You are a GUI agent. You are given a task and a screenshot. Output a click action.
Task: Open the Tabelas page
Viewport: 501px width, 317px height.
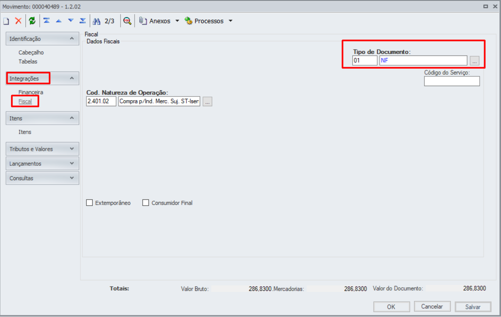point(28,62)
